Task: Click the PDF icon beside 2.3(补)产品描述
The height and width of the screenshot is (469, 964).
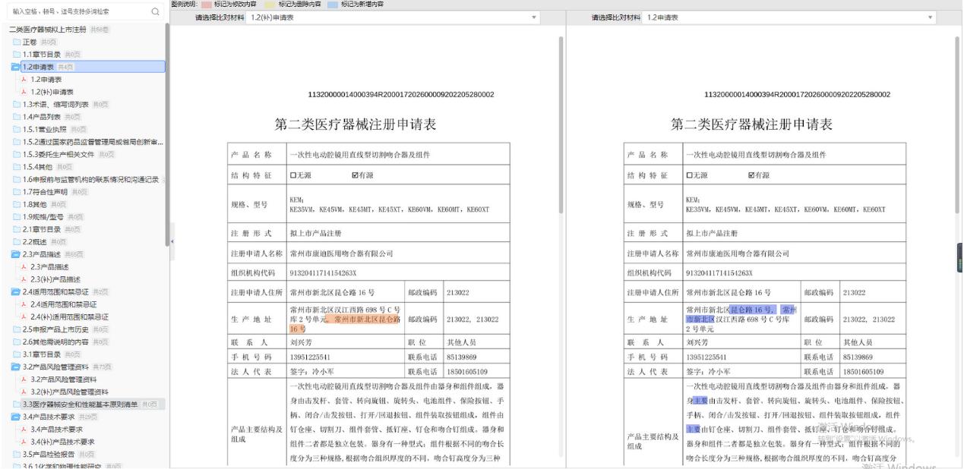Action: tap(24, 279)
